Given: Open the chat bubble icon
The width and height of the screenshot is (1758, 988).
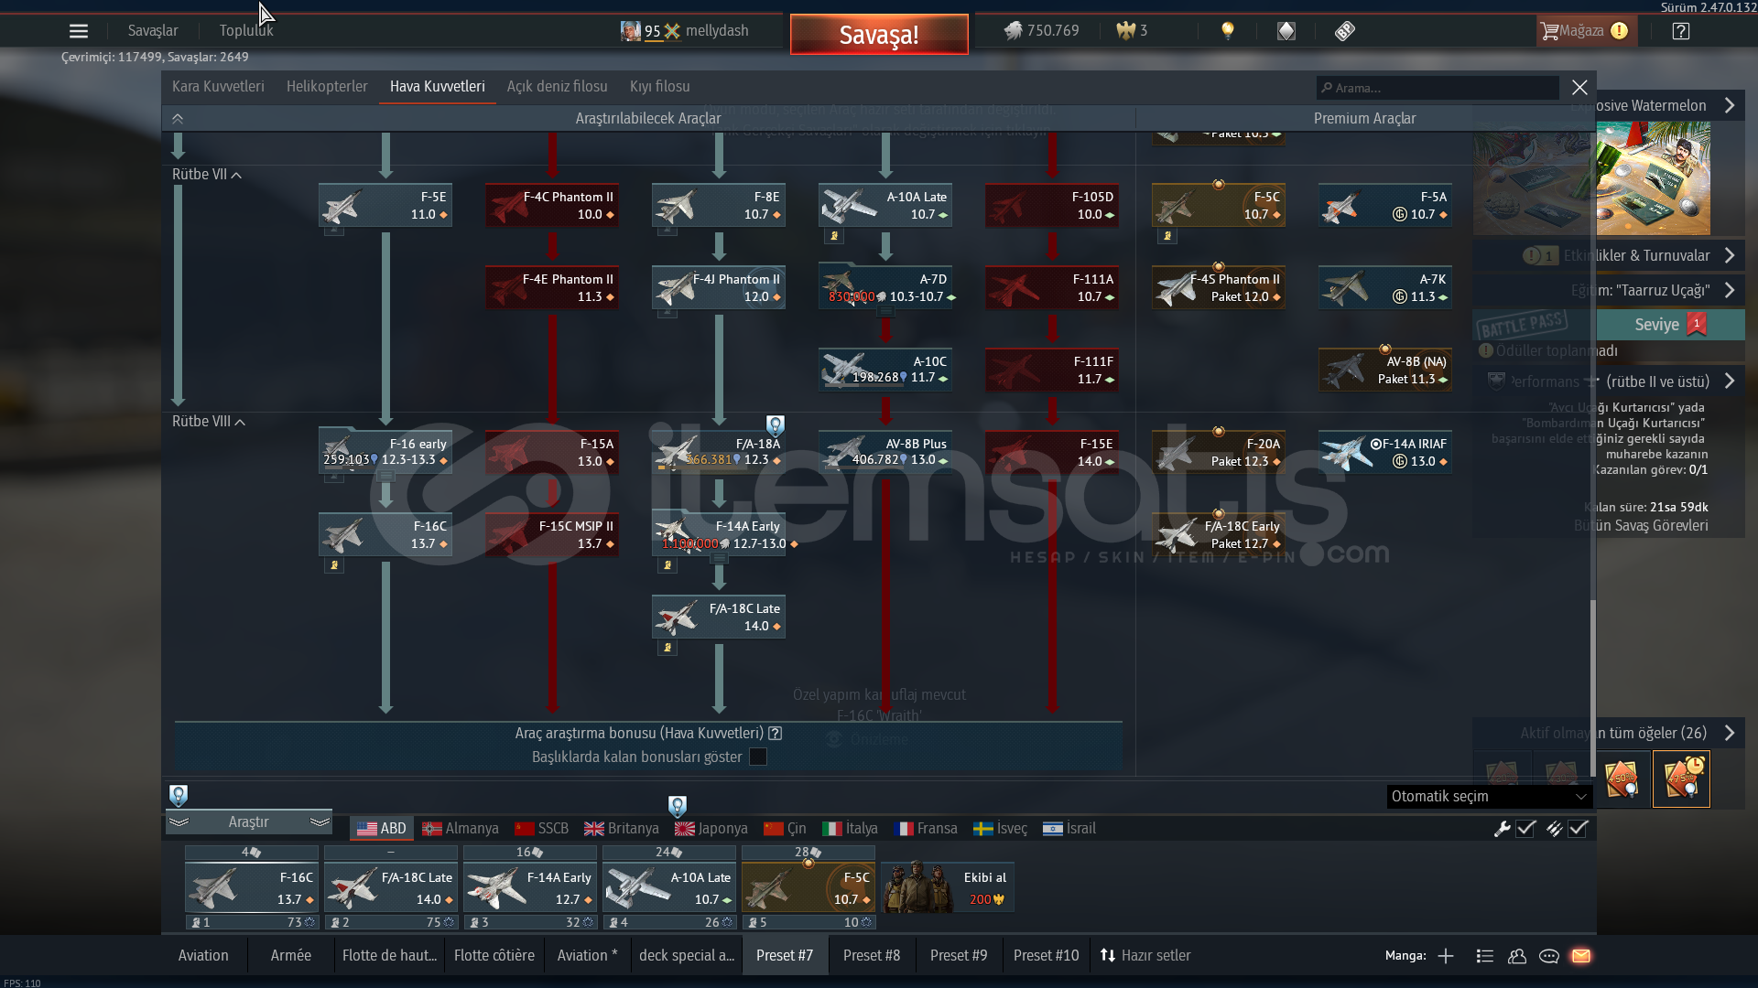Looking at the screenshot, I should point(1549,956).
